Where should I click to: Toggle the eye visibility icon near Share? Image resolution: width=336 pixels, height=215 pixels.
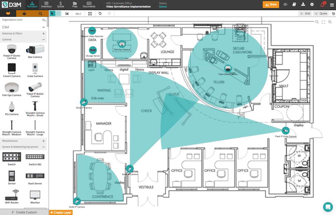point(285,4)
